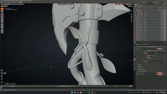Select the Annotate tool

coord(2,24)
